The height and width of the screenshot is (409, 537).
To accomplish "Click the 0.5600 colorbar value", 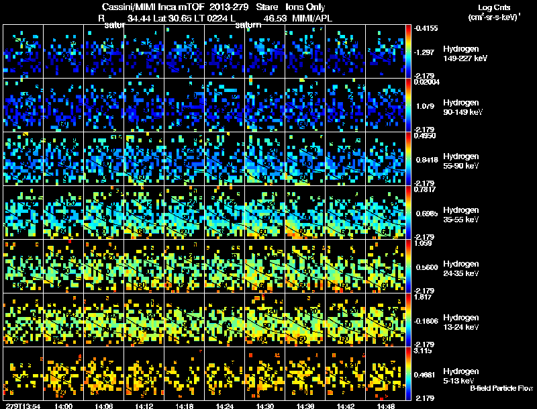I will click(x=427, y=267).
